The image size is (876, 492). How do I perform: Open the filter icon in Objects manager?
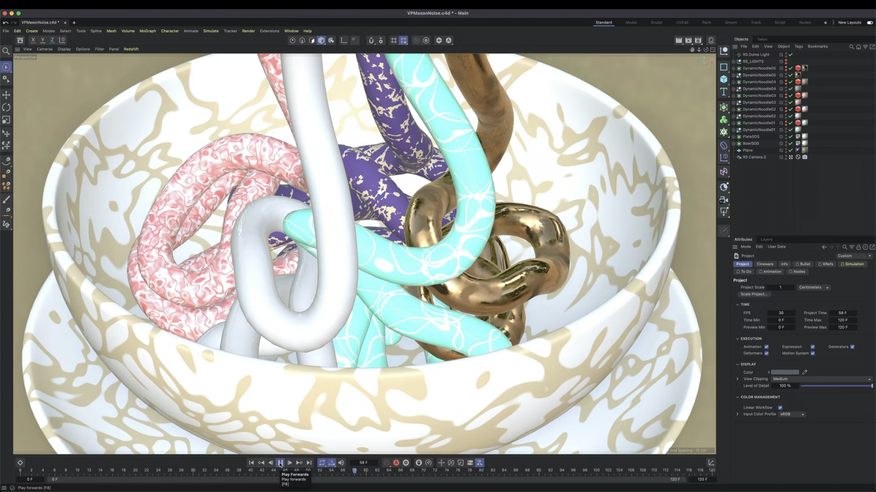[x=865, y=46]
